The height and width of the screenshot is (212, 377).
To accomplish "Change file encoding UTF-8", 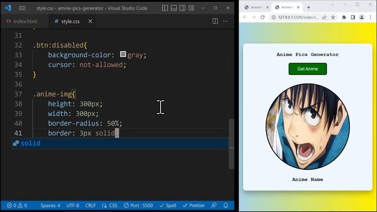I will click(72, 206).
